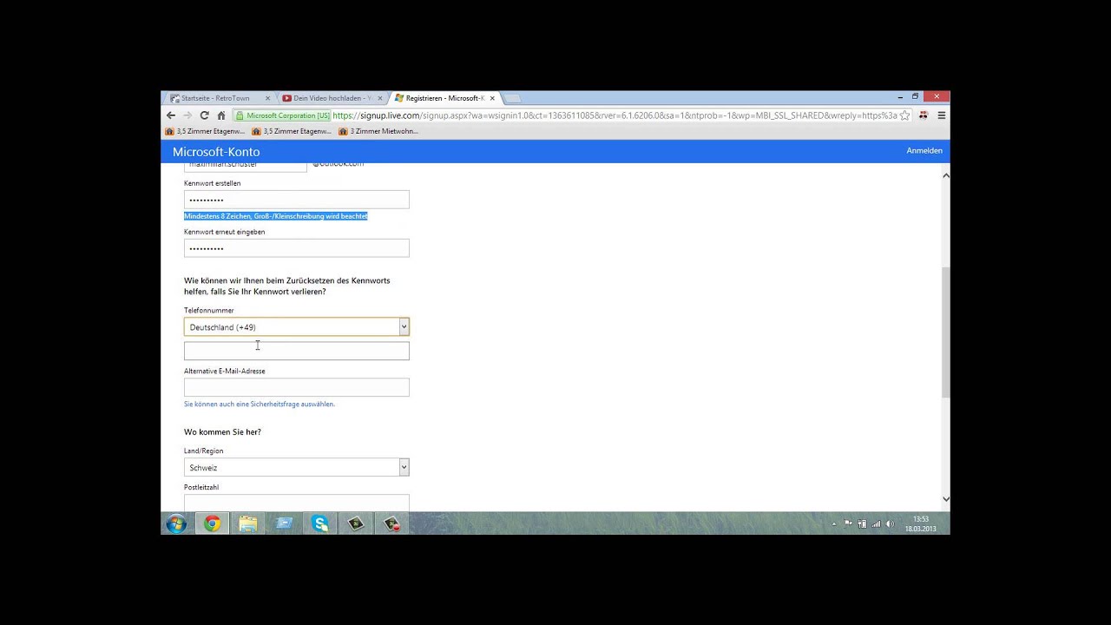The height and width of the screenshot is (625, 1111).
Task: Open first 3,5 Zimmer Etagenw... bookmark
Action: pos(205,131)
